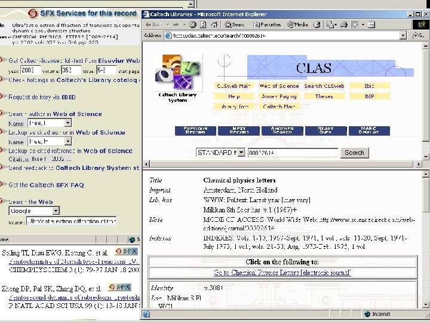Click right arrow of horizontal scrollbar in CLAS frame
The height and width of the screenshot is (323, 430).
click(x=419, y=164)
